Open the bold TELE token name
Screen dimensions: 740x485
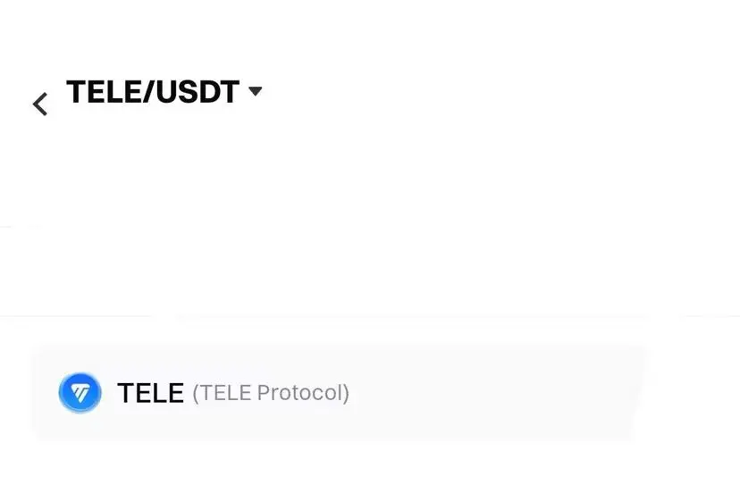click(150, 393)
